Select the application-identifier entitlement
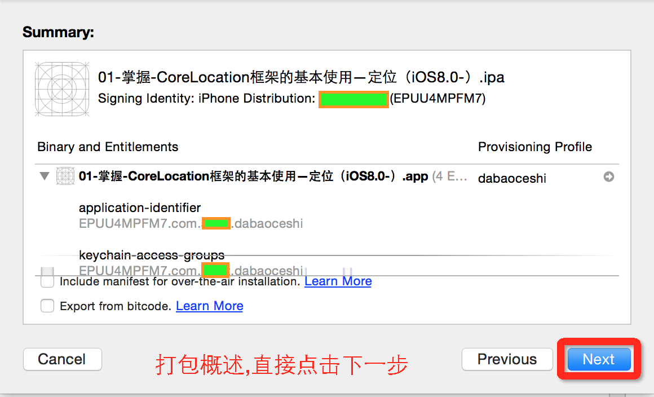 (x=140, y=208)
